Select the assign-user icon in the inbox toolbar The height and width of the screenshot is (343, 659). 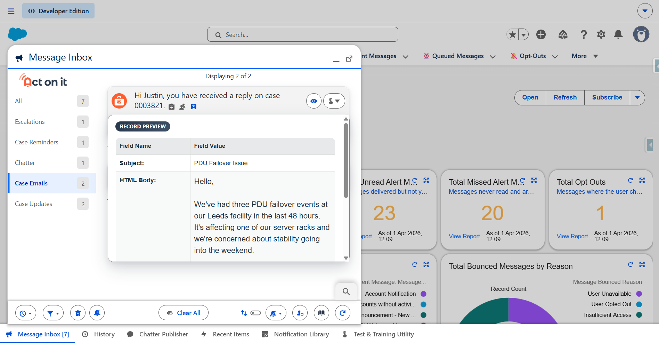click(300, 313)
